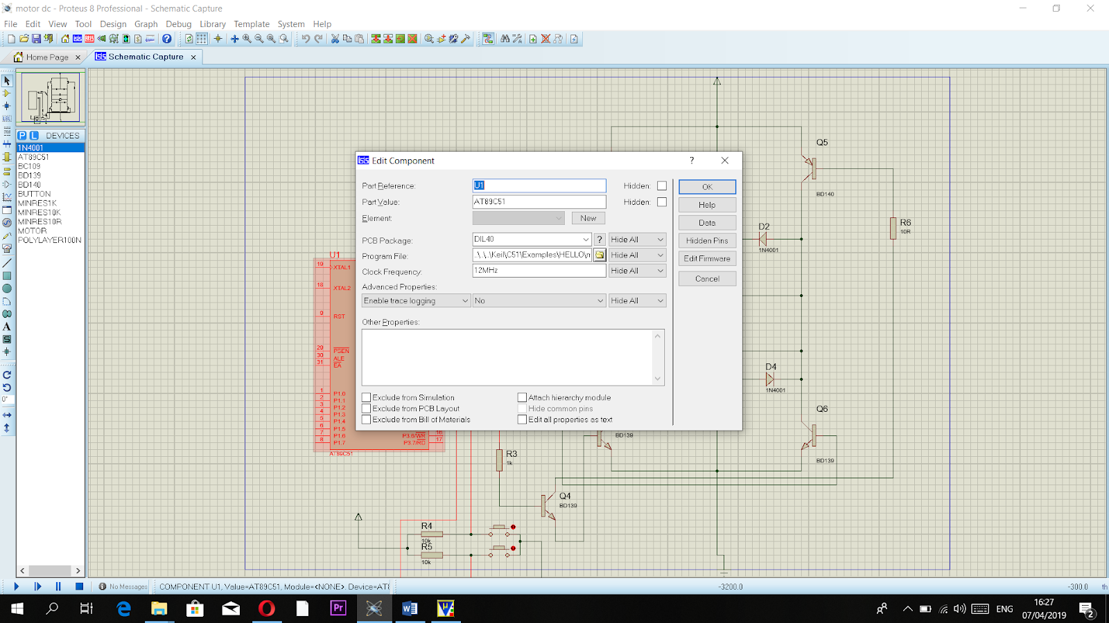Select the 2D text 'A' tool

pyautogui.click(x=7, y=327)
